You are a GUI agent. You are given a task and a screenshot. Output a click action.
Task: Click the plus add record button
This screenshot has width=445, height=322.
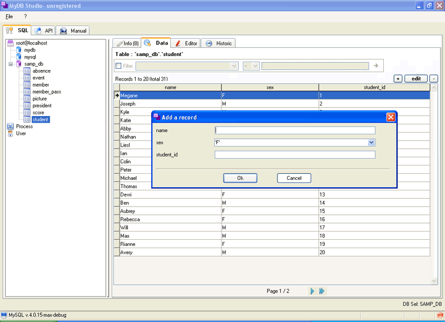pos(398,79)
